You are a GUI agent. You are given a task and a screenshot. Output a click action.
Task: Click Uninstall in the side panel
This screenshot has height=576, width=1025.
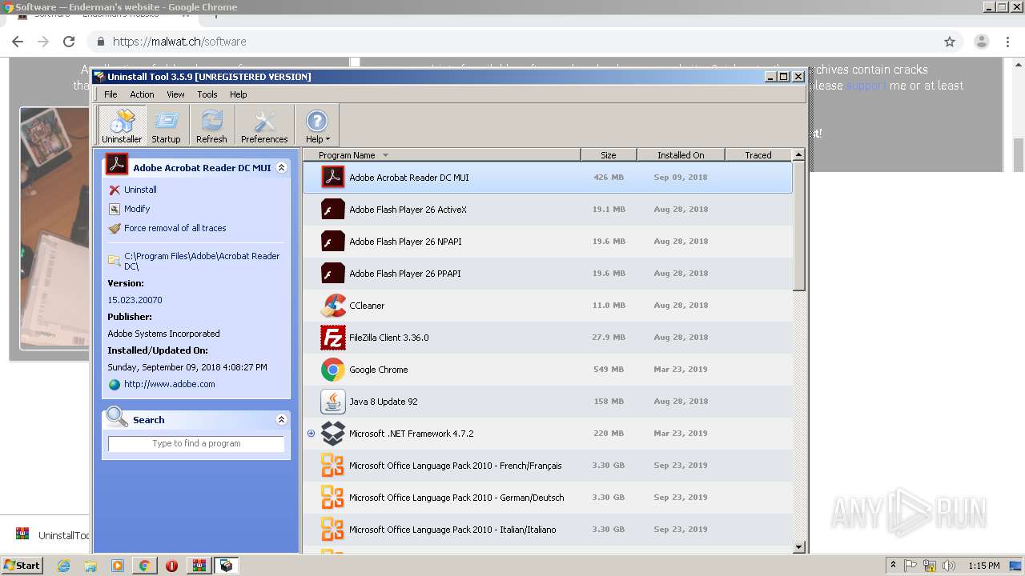coord(140,190)
